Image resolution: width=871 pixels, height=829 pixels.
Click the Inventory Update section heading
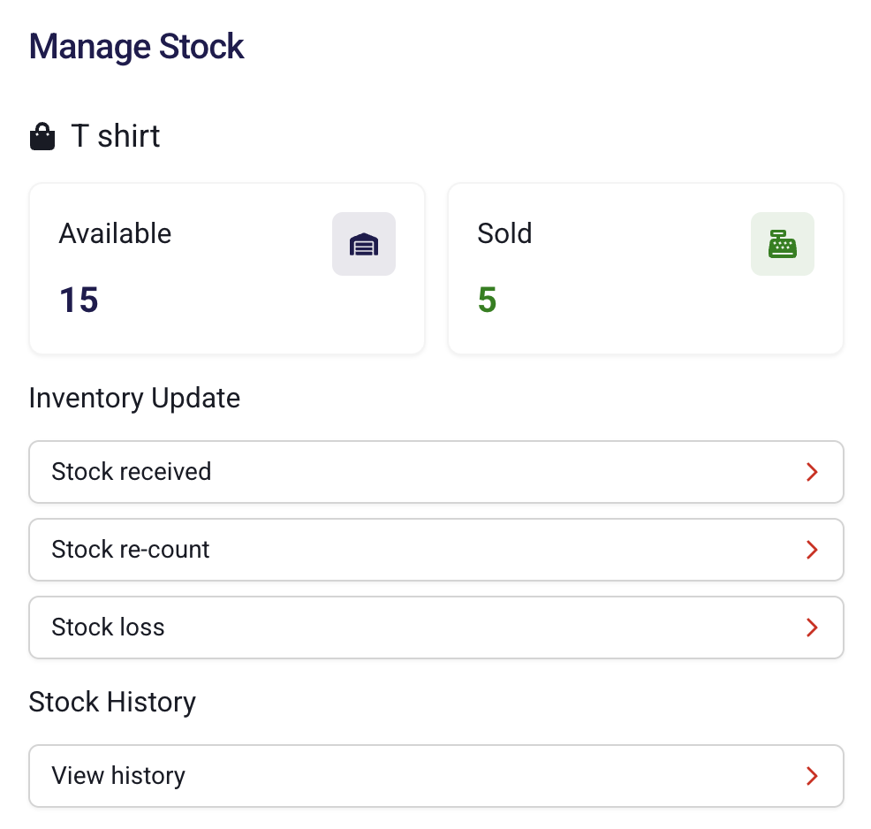(134, 398)
